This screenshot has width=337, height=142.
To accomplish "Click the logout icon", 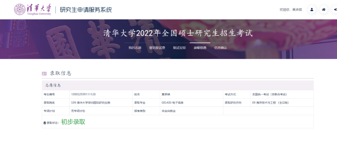I will pyautogui.click(x=335, y=10).
